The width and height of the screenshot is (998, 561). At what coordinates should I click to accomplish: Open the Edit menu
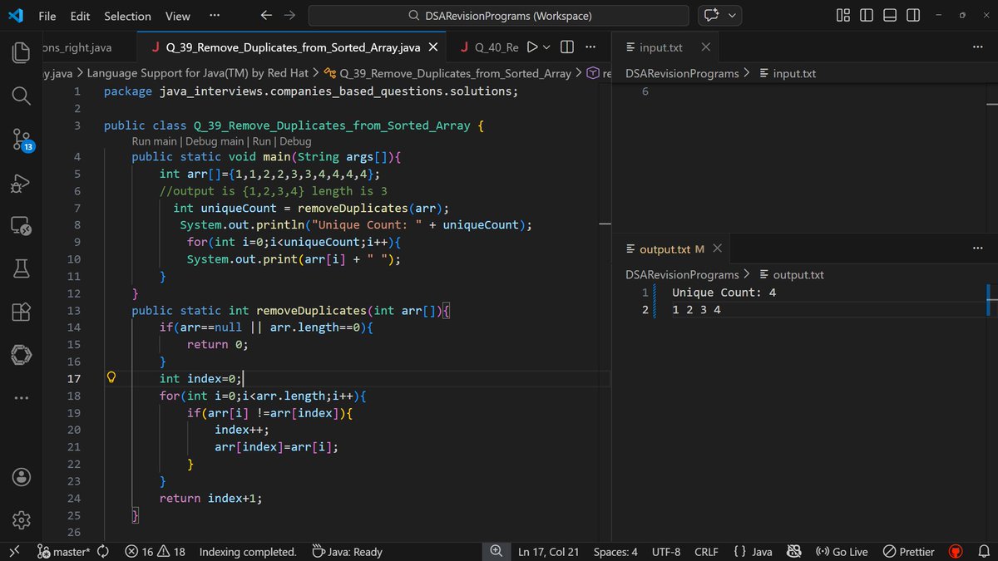(80, 16)
